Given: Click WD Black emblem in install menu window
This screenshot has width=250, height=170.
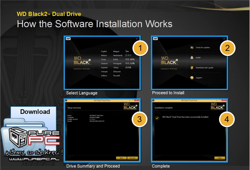Looking at the screenshot, I should [169, 61].
